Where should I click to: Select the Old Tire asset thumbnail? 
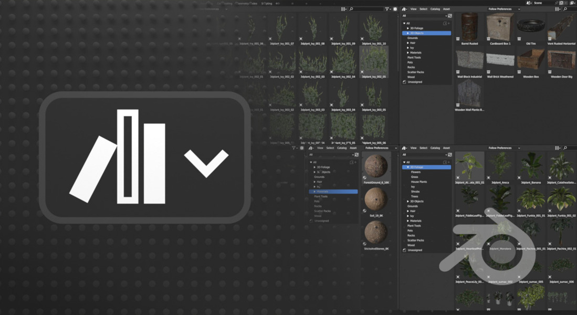click(531, 27)
